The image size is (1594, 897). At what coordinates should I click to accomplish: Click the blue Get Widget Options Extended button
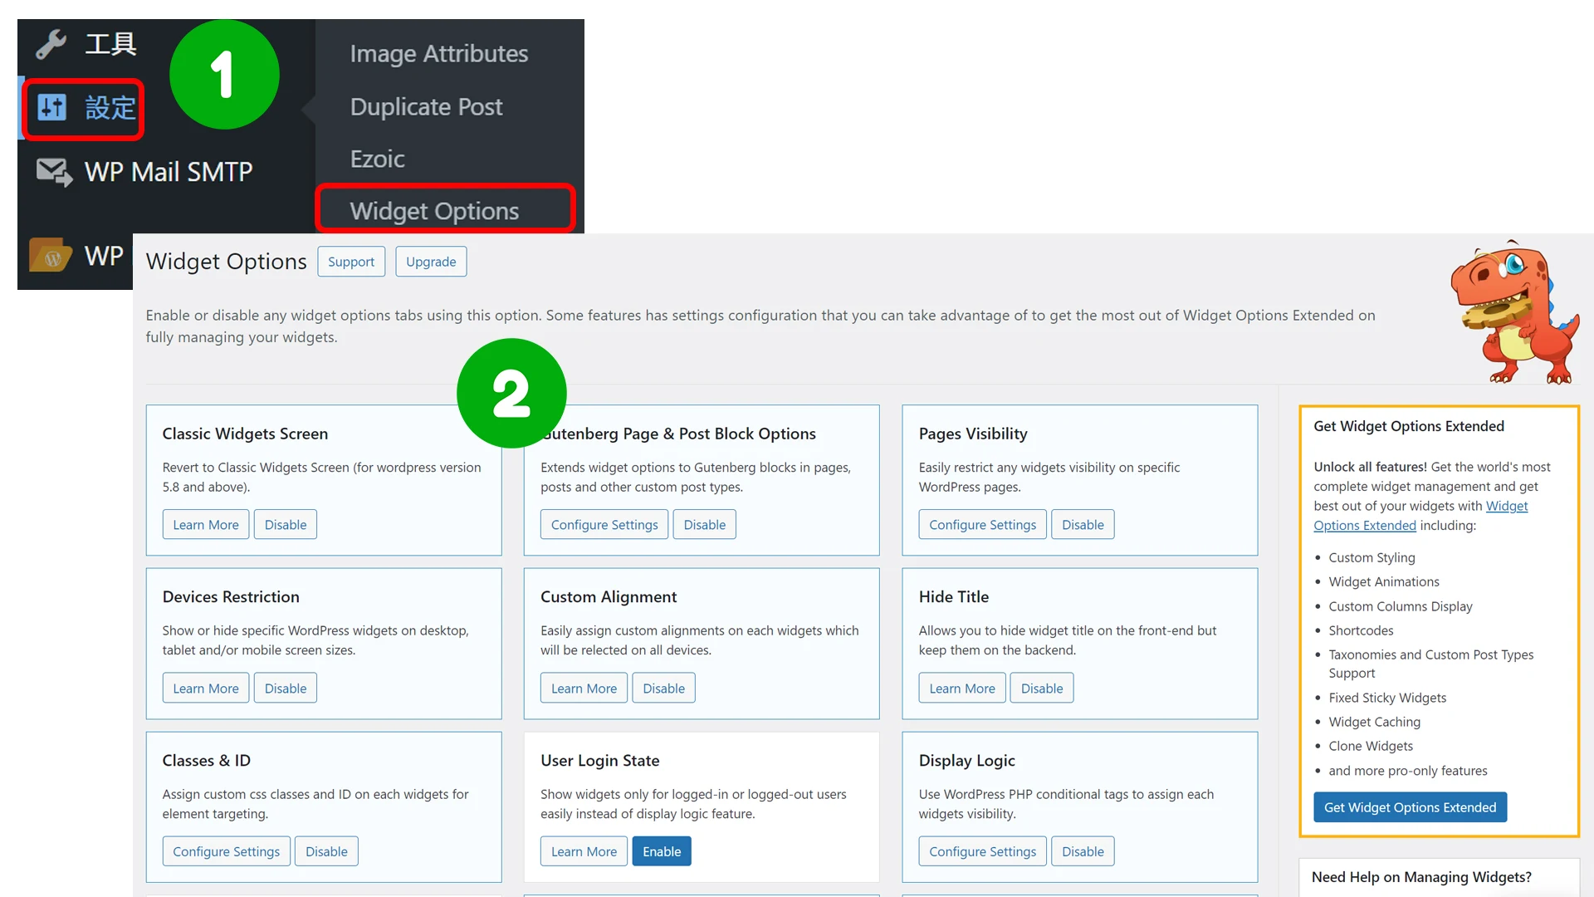1411,807
